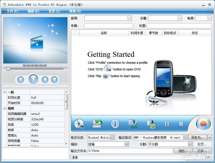This screenshot has height=163, width=215.
Task: Collapse the 视频 property group
Action: click(5, 108)
